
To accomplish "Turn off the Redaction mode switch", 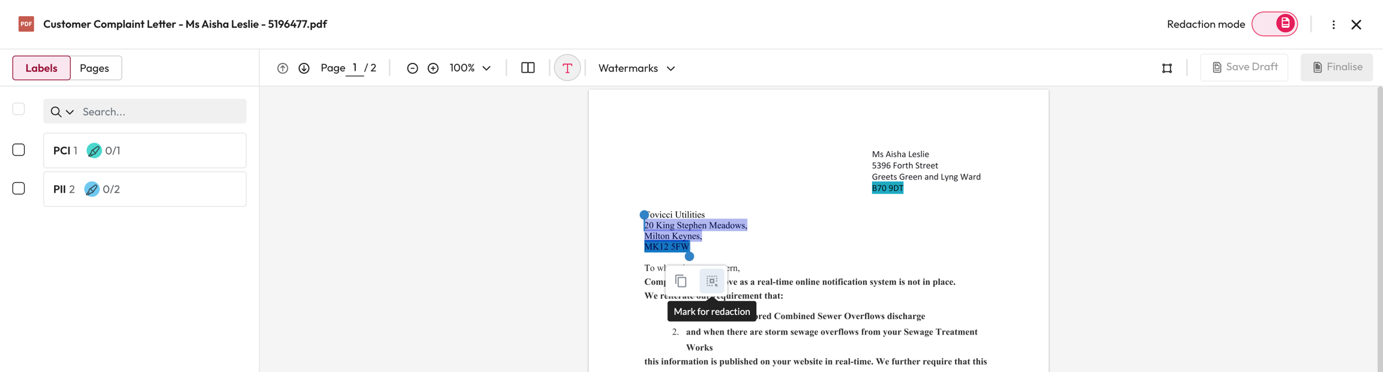I will pyautogui.click(x=1274, y=24).
